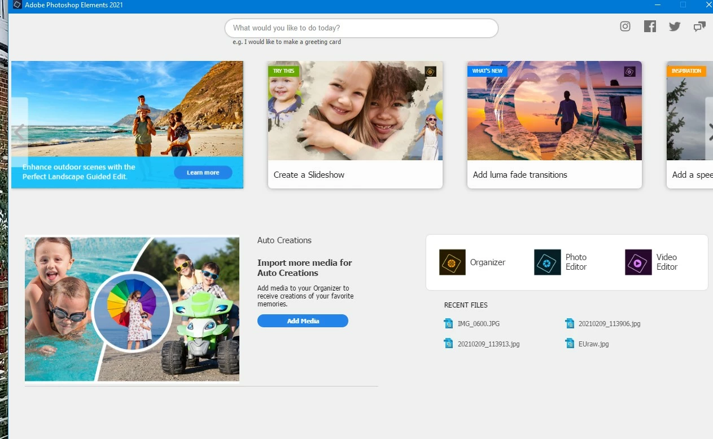
Task: Open the Facebook social icon
Action: point(650,27)
